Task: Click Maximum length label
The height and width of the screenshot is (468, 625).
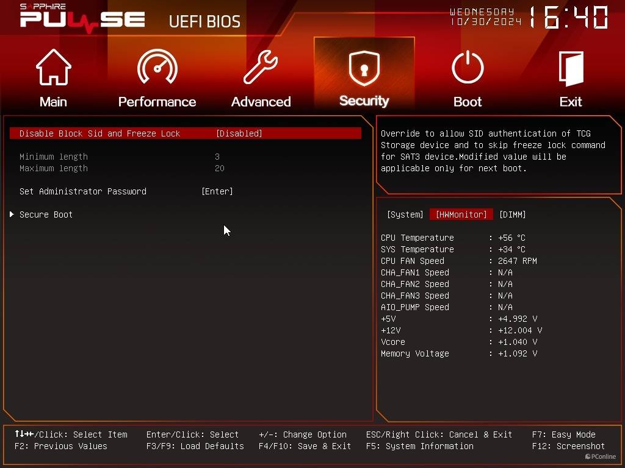Action: pos(54,168)
